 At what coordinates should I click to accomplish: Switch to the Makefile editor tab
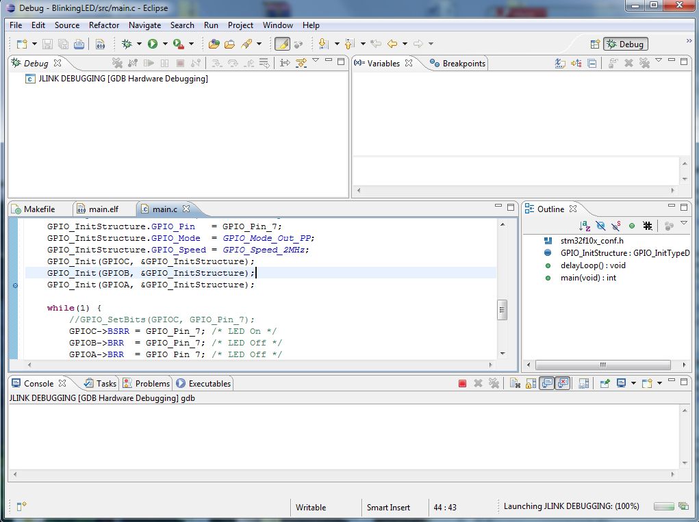39,209
